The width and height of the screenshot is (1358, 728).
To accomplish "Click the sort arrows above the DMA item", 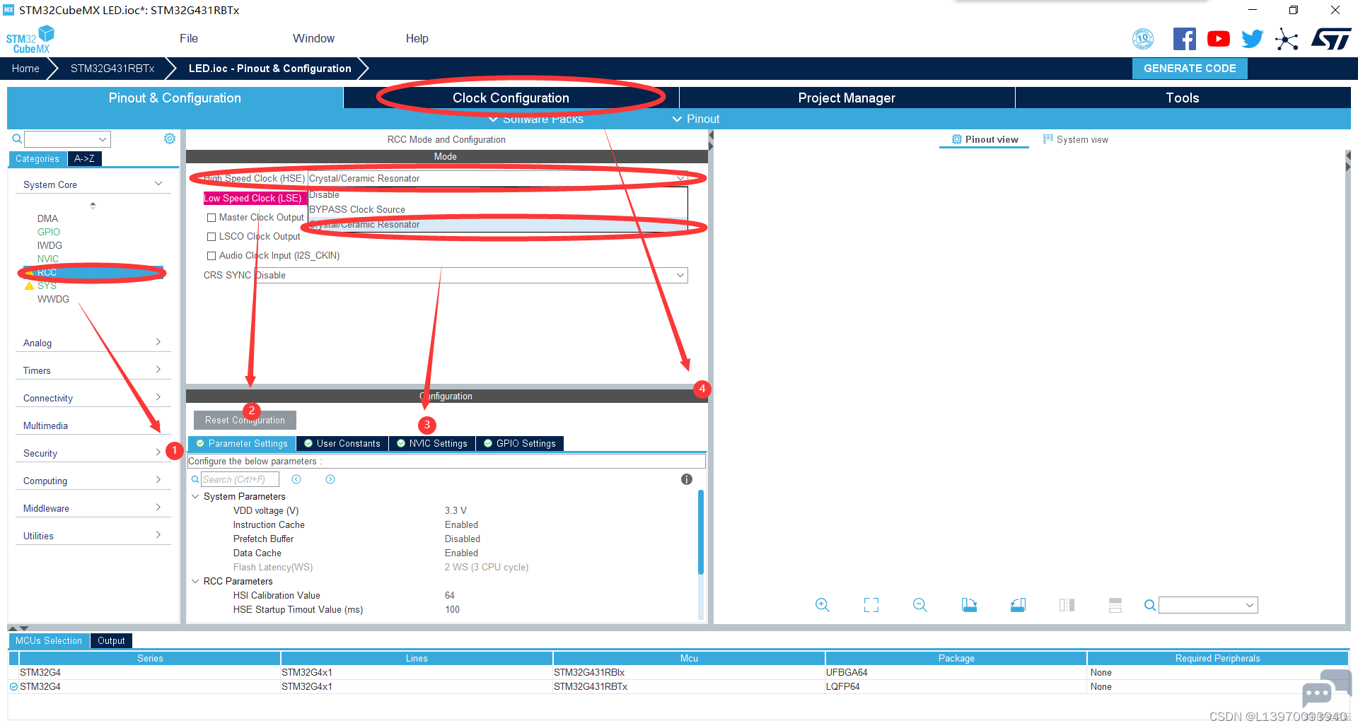I will pyautogui.click(x=93, y=205).
